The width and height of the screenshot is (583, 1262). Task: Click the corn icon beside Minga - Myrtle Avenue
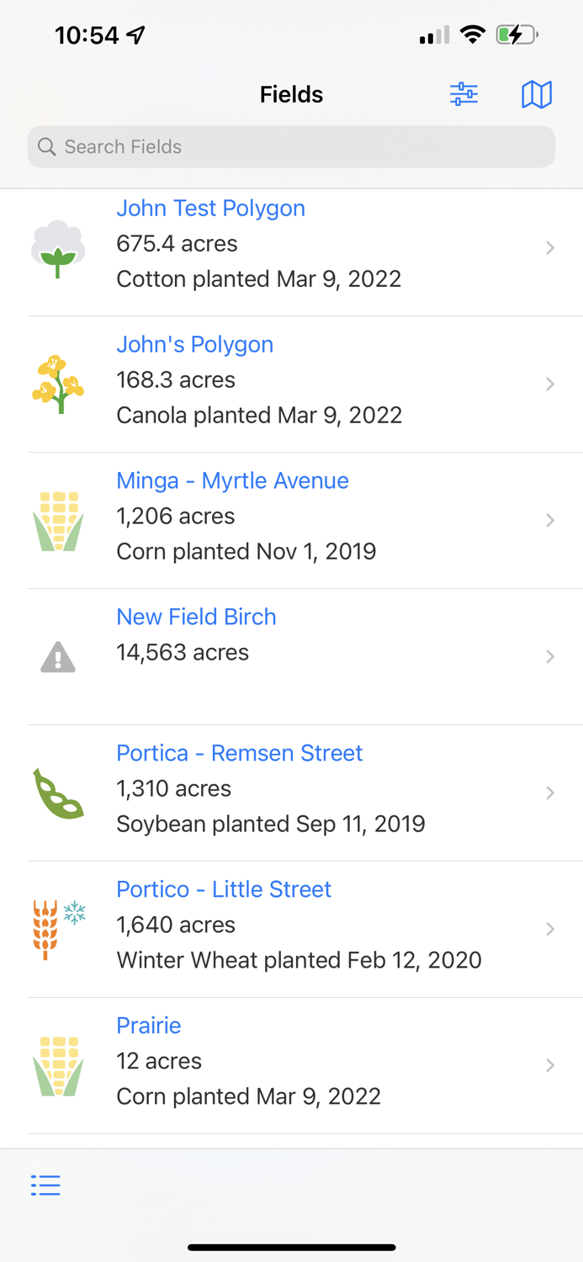pos(58,520)
